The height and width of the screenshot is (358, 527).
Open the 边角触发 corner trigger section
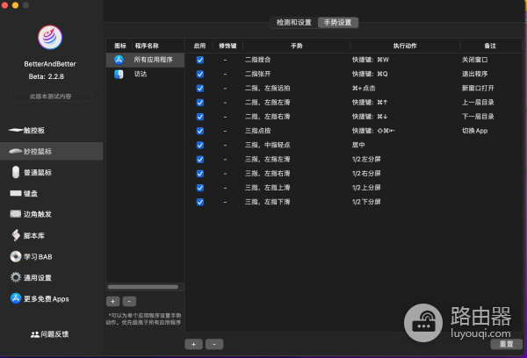(31, 214)
